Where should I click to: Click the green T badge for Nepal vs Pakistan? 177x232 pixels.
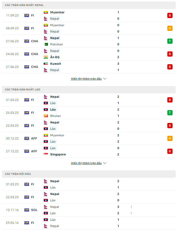click(x=170, y=41)
